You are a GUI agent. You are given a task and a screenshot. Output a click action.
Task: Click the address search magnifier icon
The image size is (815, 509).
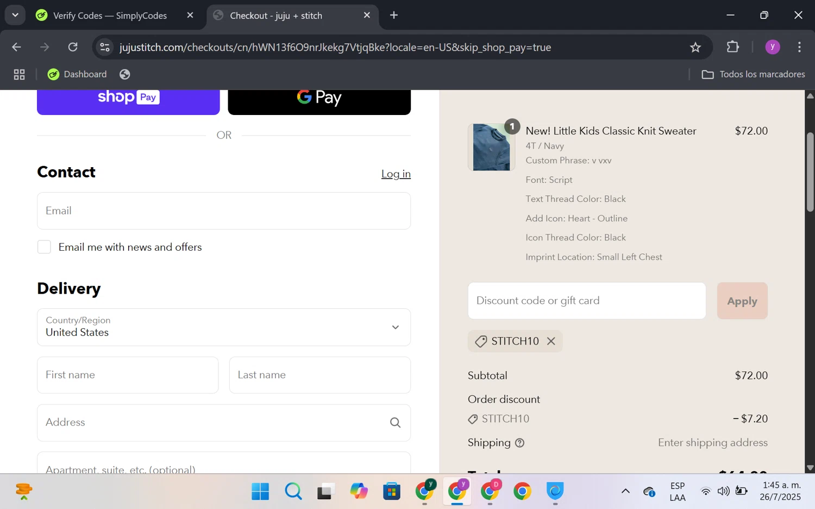point(396,423)
